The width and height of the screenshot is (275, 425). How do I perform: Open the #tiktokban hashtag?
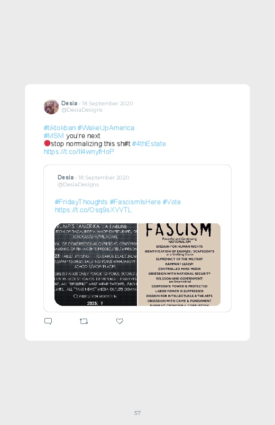click(x=60, y=128)
